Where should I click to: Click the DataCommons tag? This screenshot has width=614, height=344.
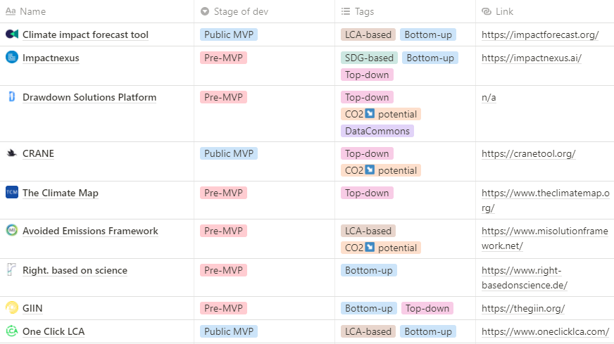[377, 131]
